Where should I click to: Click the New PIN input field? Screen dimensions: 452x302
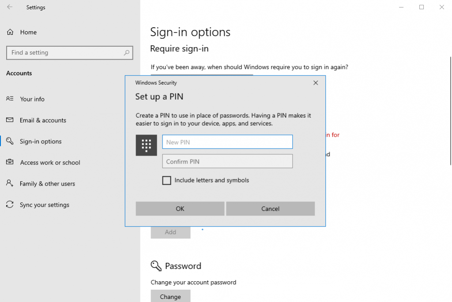click(227, 142)
